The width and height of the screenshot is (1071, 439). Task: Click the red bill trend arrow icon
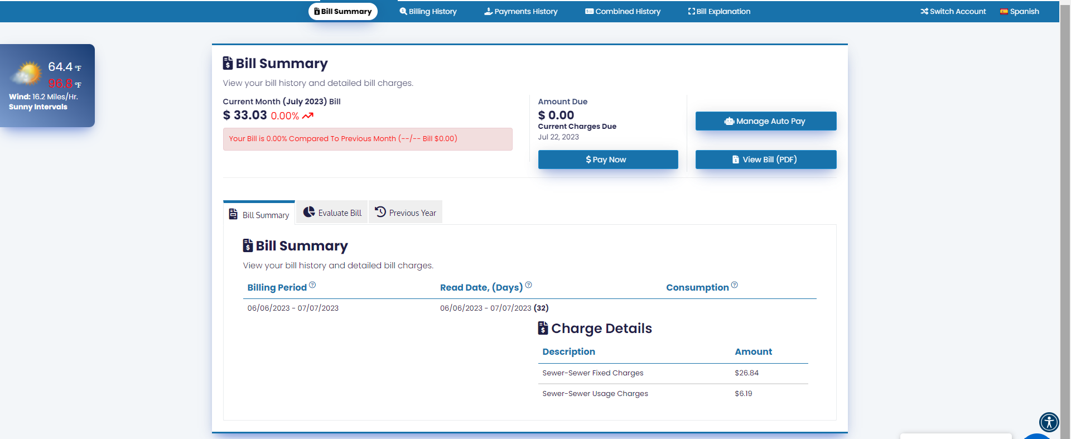(x=308, y=116)
